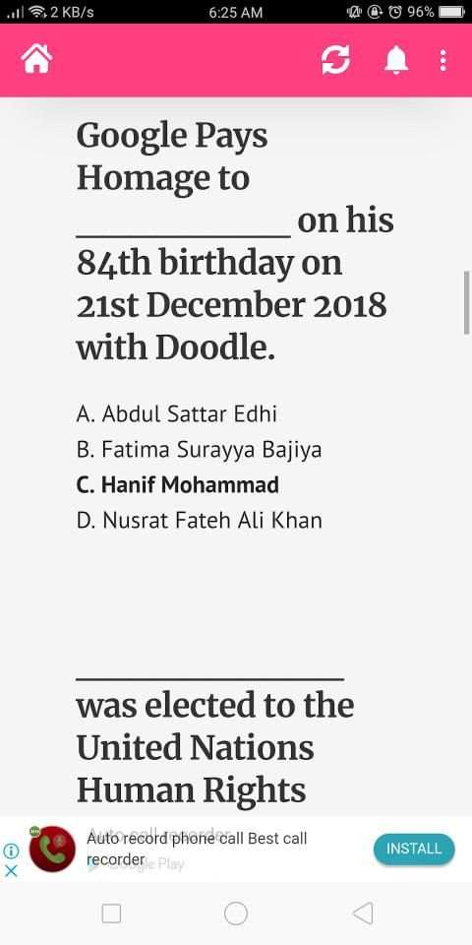472x945 pixels.
Task: Tap the home icon in header
Action: coord(36,60)
